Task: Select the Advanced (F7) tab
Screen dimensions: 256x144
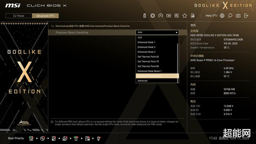Action: pos(45,16)
